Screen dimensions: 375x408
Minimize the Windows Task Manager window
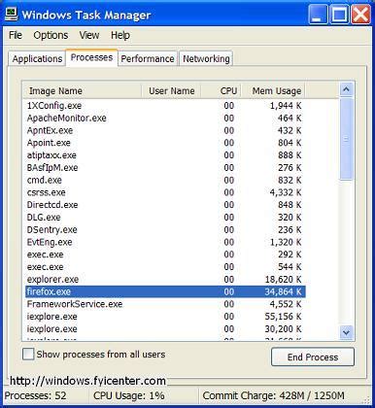318,15
